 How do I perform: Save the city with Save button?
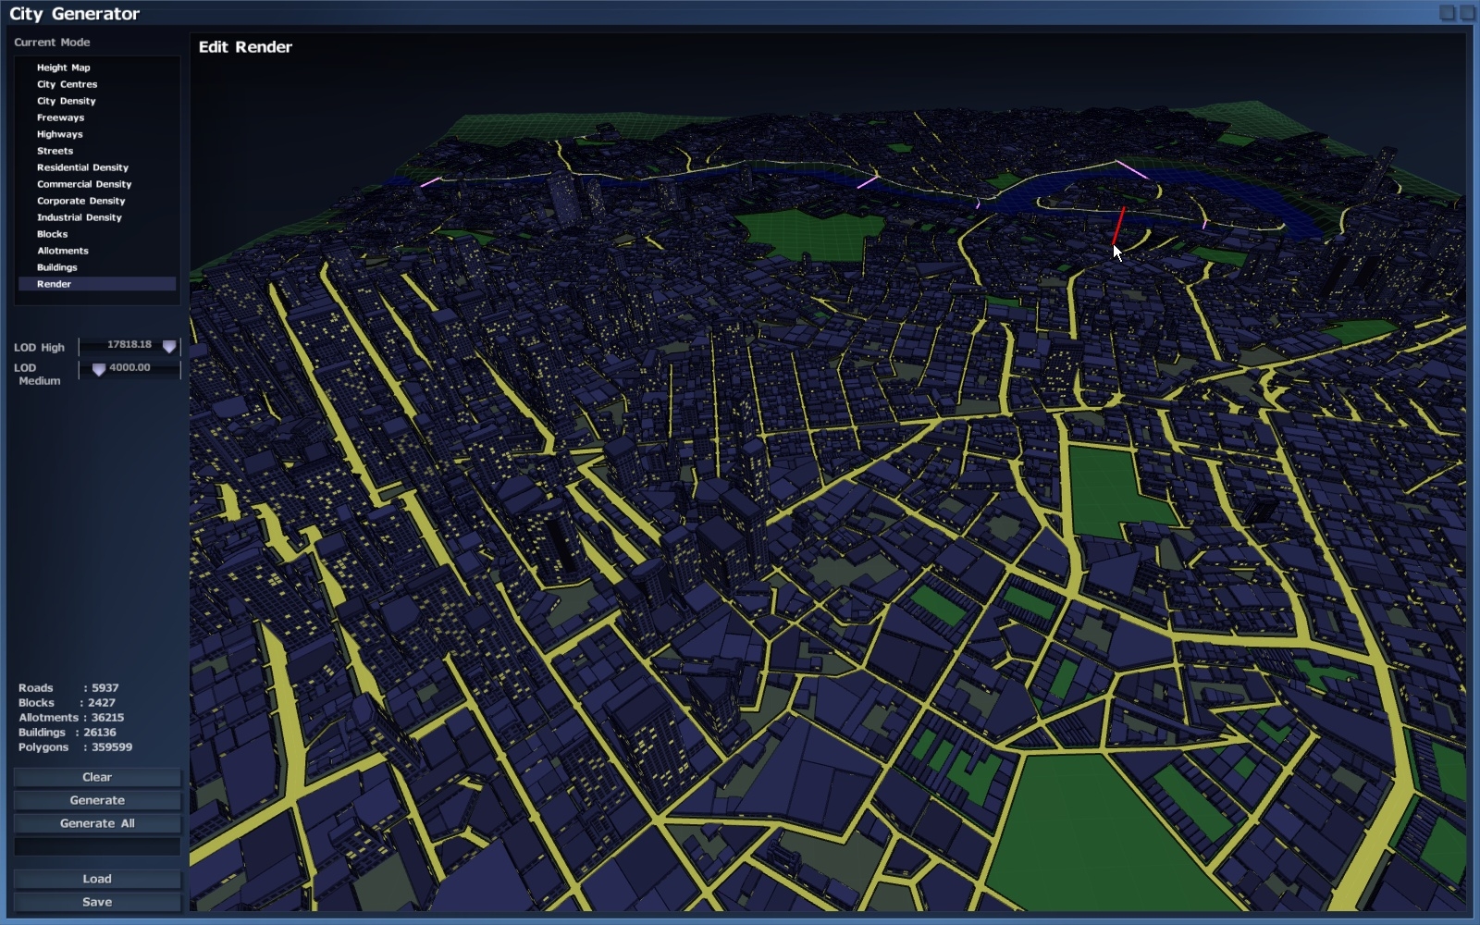coord(97,902)
